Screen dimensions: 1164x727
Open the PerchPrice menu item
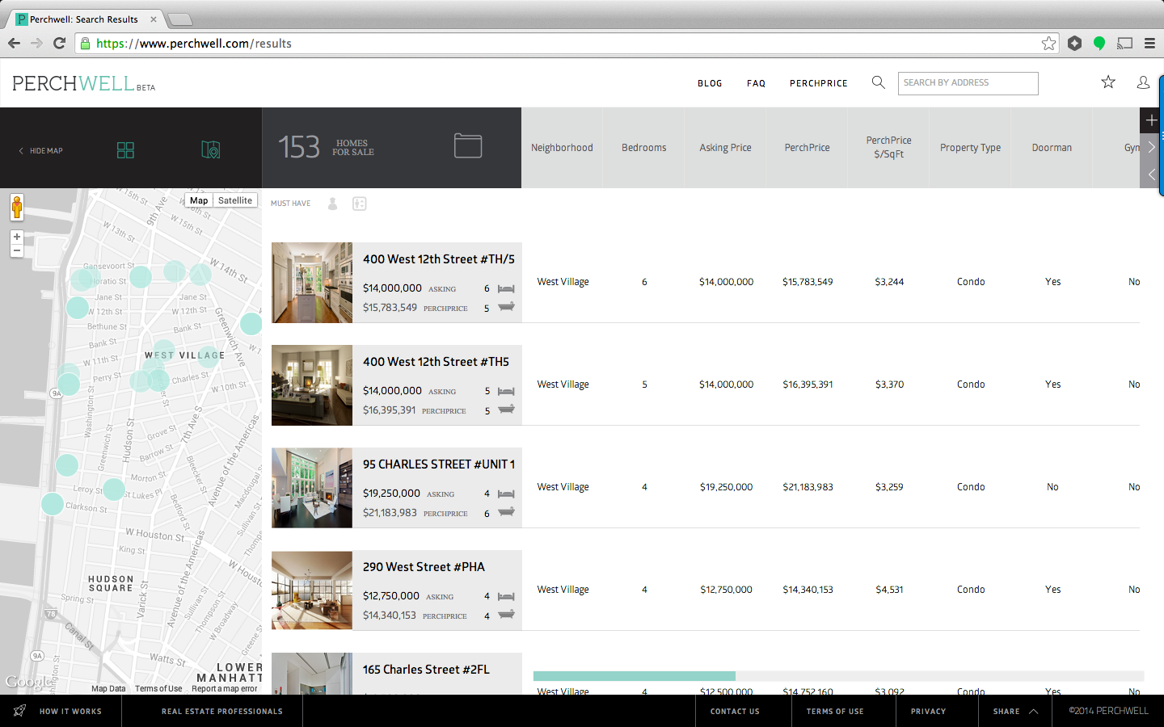(818, 83)
